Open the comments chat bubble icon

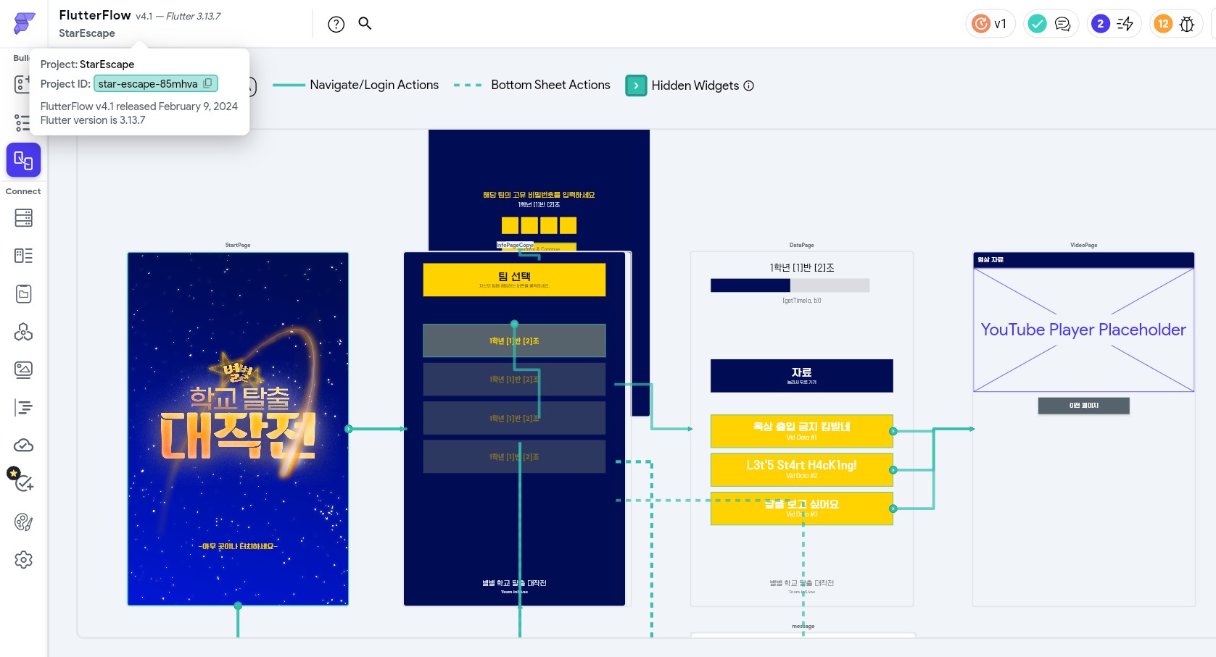(1062, 24)
